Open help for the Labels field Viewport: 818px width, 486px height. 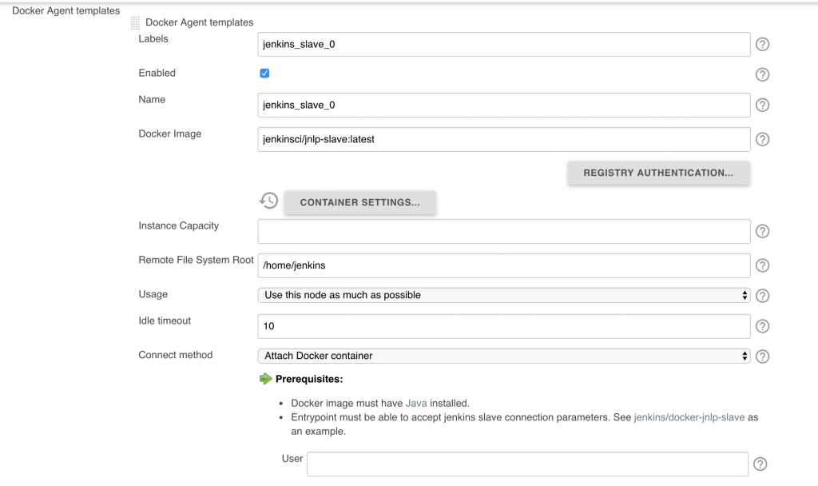[x=762, y=45]
